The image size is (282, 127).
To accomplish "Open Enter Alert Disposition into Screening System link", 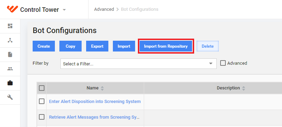I will tap(95, 101).
